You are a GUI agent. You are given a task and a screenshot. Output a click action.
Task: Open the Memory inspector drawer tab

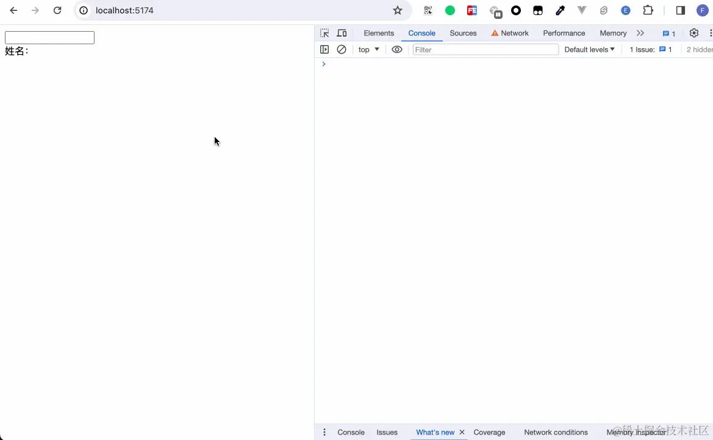tap(636, 432)
